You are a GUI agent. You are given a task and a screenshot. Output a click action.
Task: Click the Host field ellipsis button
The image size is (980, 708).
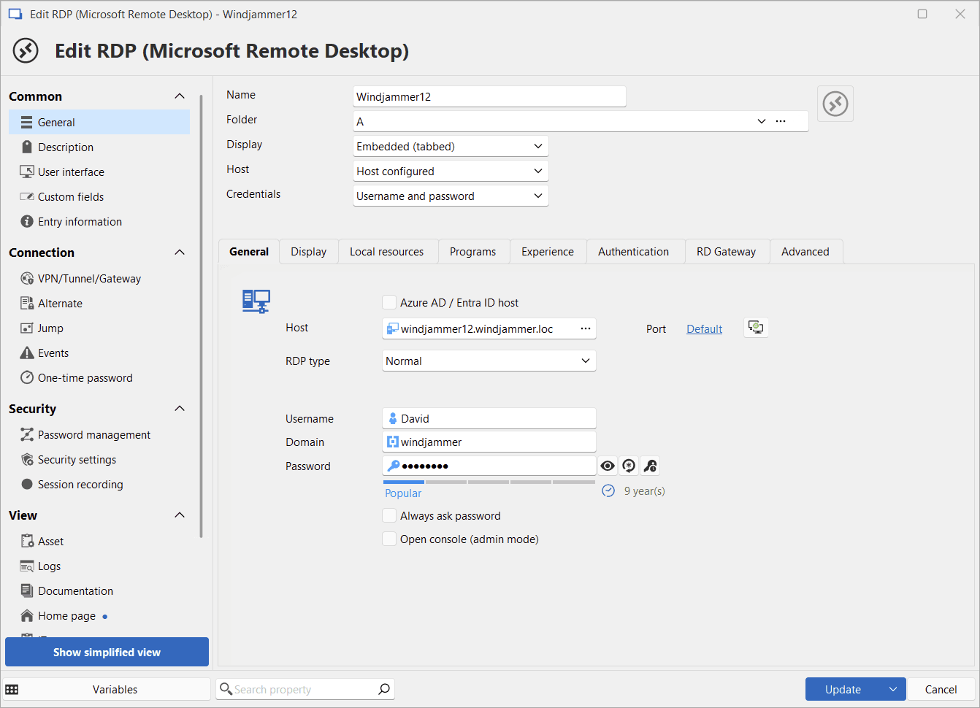tap(586, 329)
